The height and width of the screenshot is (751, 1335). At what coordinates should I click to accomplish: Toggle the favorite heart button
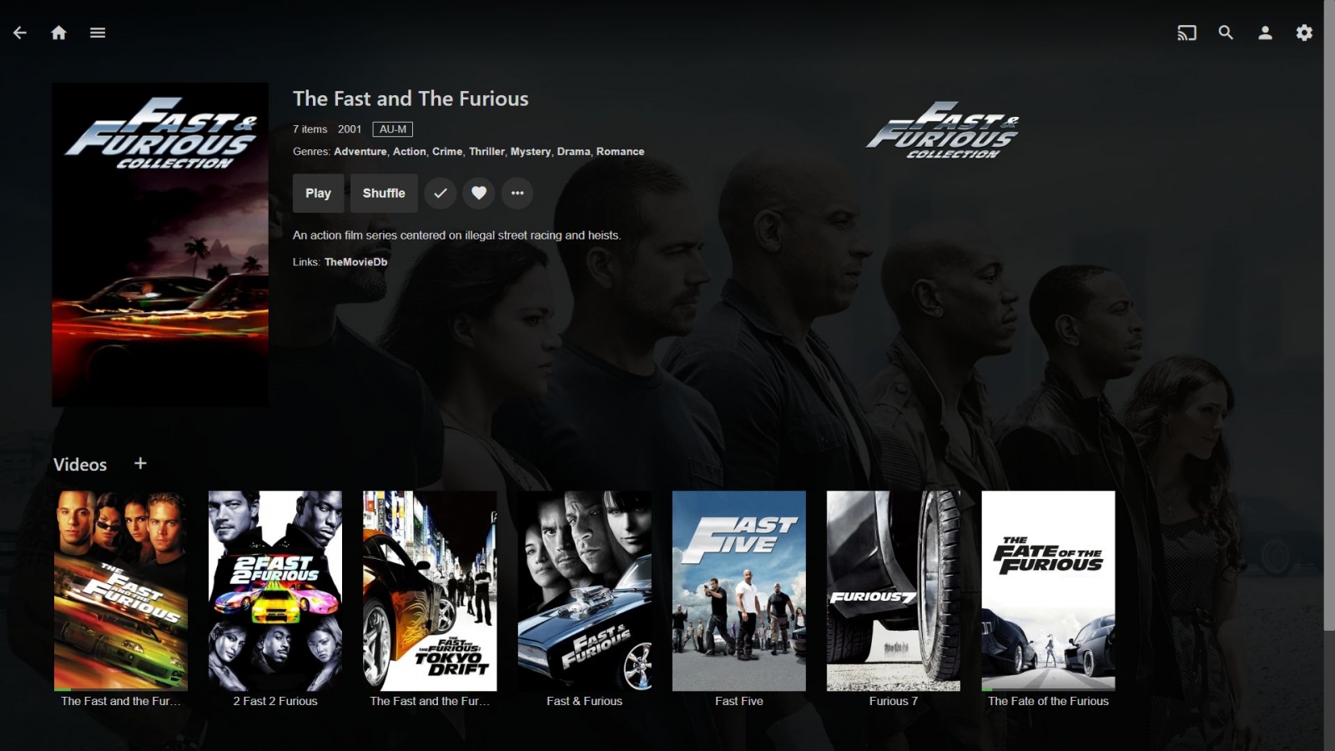(x=479, y=193)
